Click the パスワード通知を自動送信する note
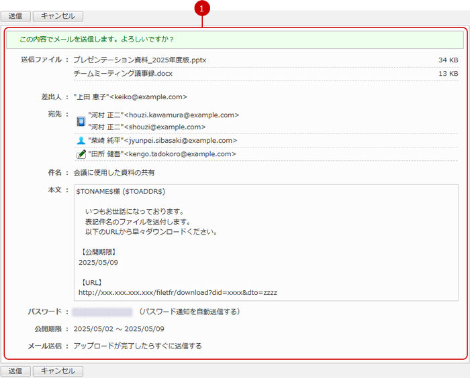This screenshot has height=378, width=470. [189, 312]
